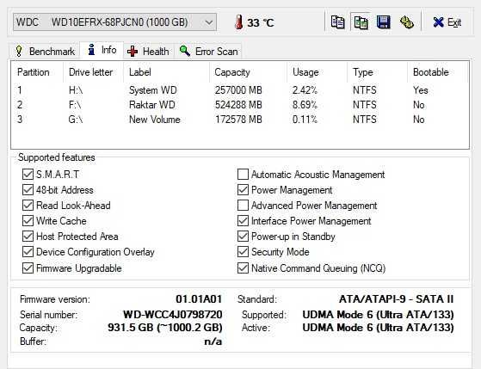Click the thermometer temperature icon

click(x=238, y=22)
